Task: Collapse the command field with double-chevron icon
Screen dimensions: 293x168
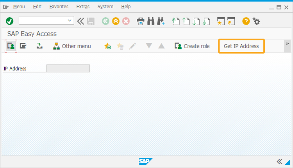Action: [x=80, y=21]
